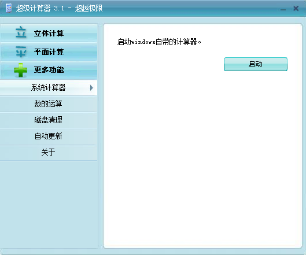Collapse the 更多功能 section
Image resolution: width=306 pixels, height=255 pixels.
(49, 70)
